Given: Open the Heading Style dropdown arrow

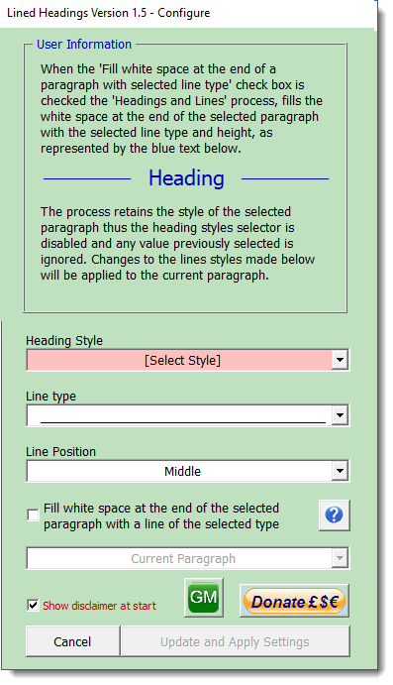Looking at the screenshot, I should coord(340,361).
